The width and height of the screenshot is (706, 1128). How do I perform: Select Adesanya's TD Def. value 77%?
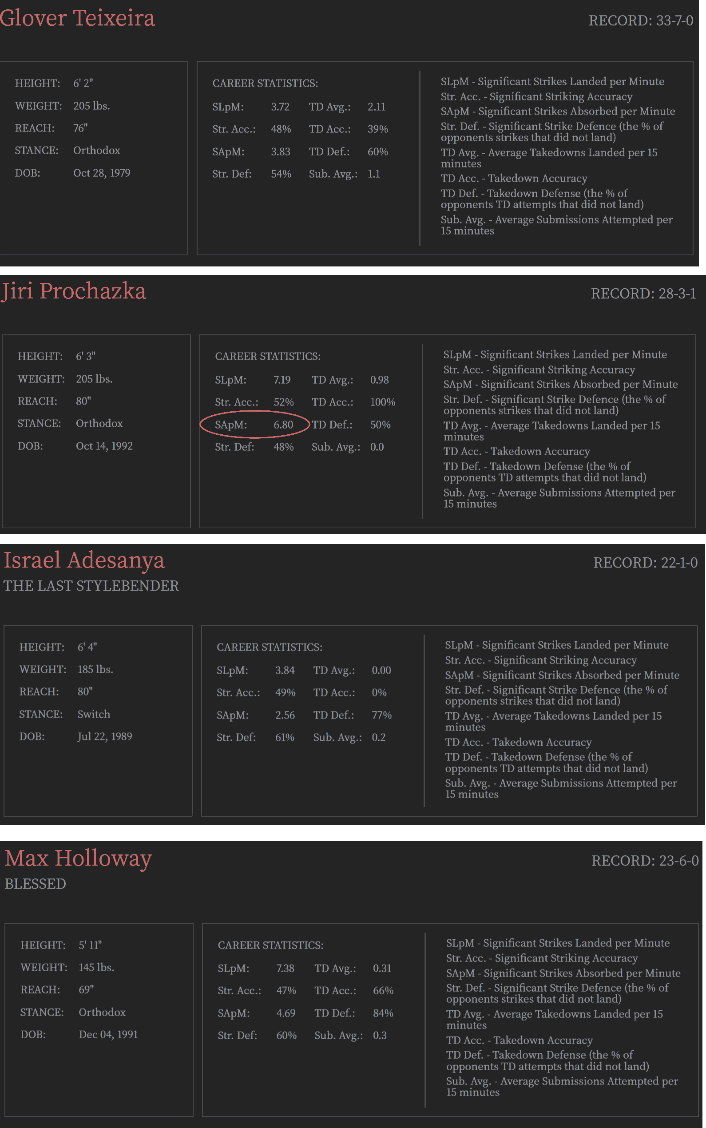(381, 715)
